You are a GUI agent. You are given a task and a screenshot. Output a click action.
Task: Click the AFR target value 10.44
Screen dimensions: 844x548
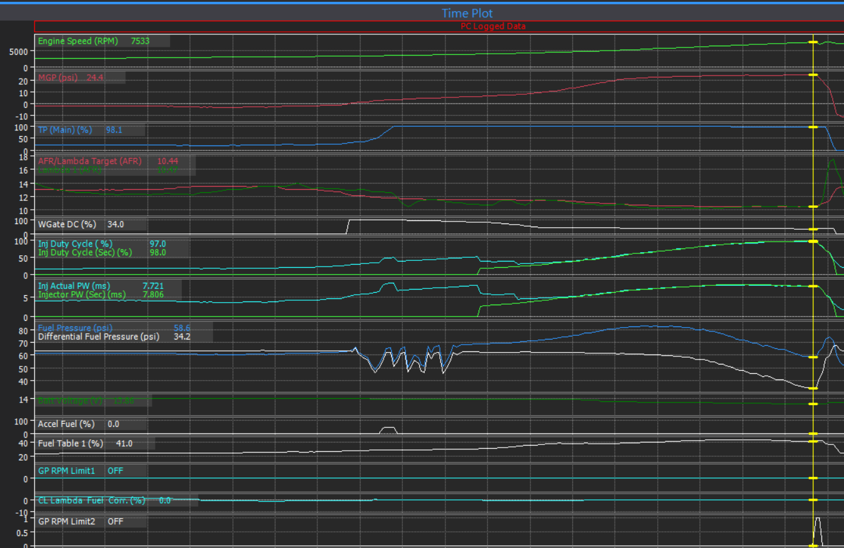pos(167,161)
